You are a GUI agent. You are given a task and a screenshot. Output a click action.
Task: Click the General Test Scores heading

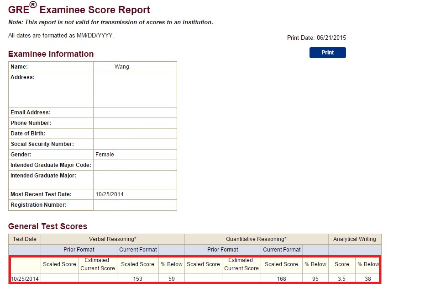point(47,226)
